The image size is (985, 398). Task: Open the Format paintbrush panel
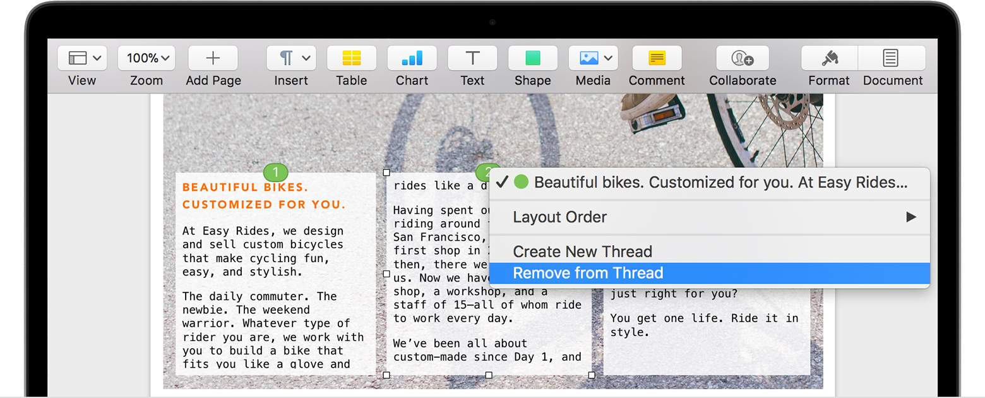pos(829,58)
